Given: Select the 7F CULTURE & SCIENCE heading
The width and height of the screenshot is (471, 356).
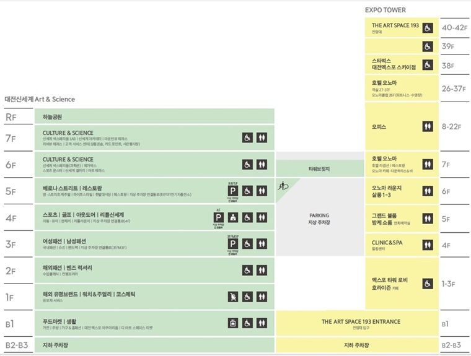Looking at the screenshot, I should [x=68, y=133].
